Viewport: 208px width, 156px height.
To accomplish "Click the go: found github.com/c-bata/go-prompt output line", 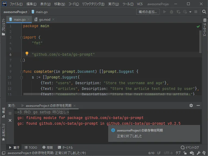I will coord(99,124).
